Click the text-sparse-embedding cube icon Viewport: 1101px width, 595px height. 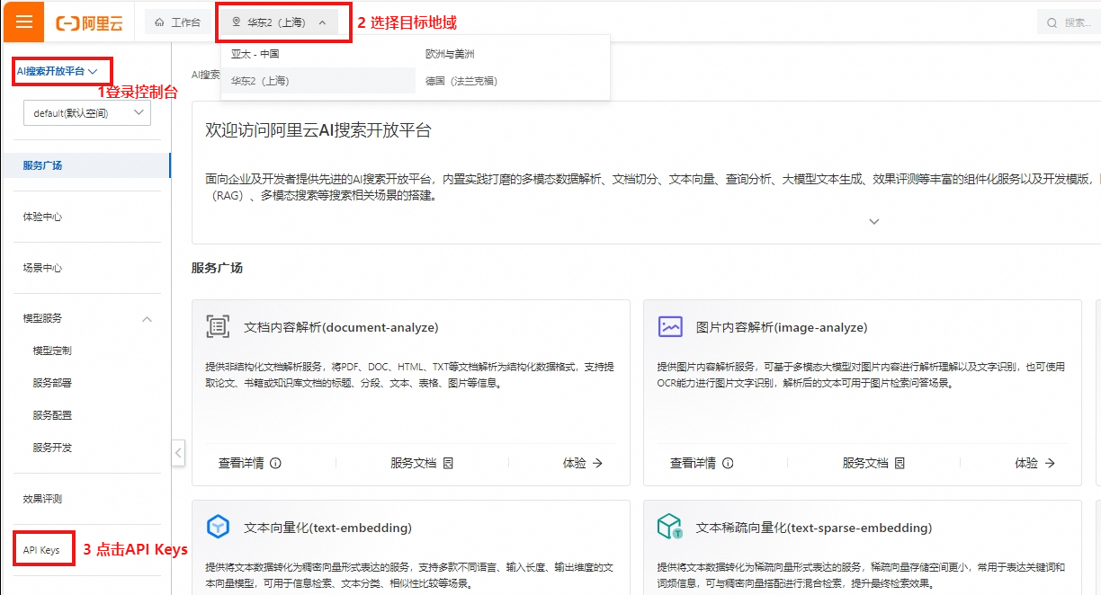(x=670, y=527)
